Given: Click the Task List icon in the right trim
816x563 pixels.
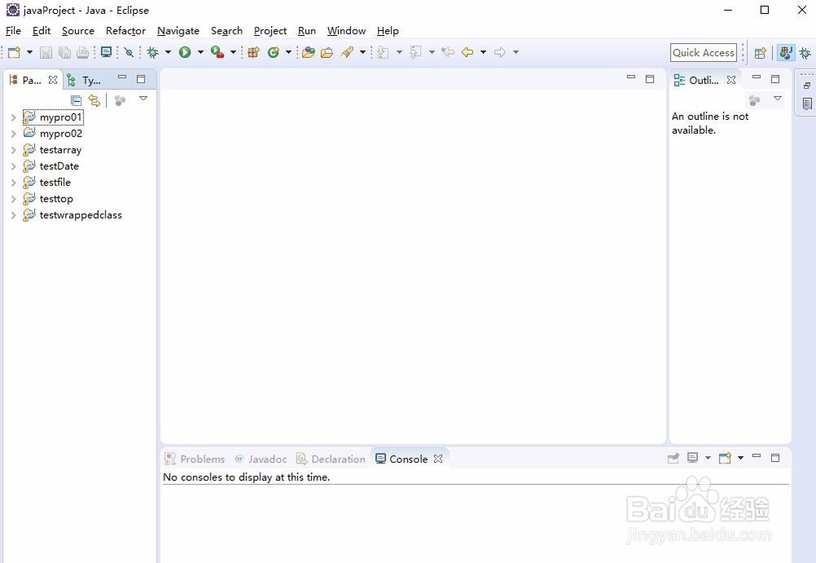Looking at the screenshot, I should (807, 104).
